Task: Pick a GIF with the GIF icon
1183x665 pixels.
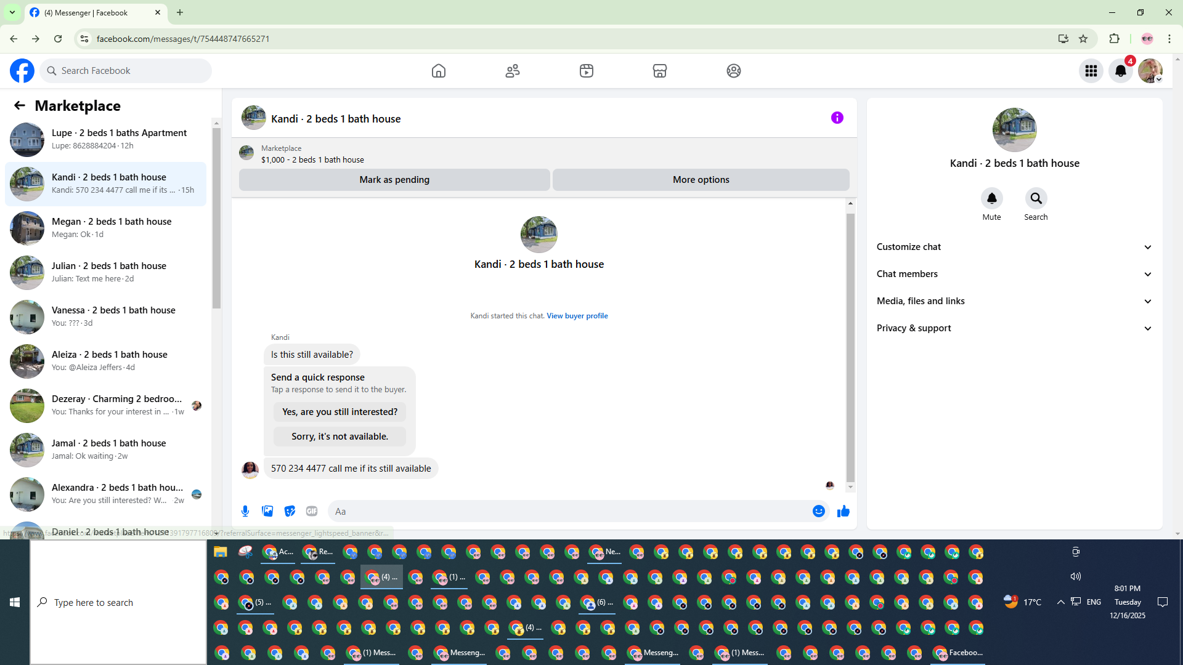Action: [x=312, y=511]
